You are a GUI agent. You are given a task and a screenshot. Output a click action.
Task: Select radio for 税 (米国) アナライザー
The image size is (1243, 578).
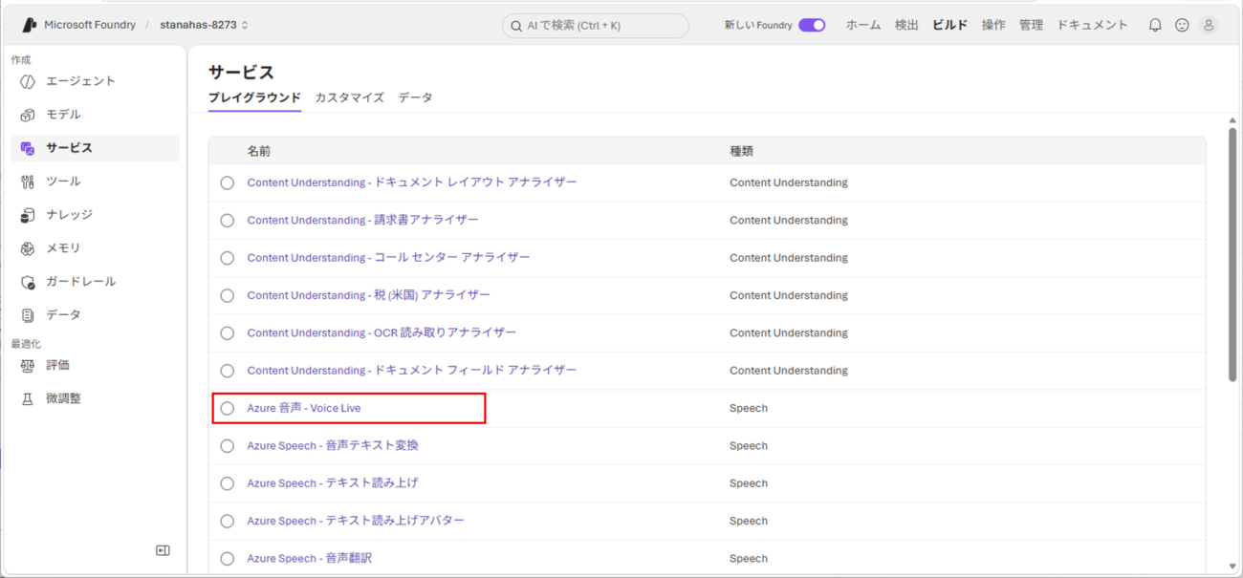tap(227, 295)
